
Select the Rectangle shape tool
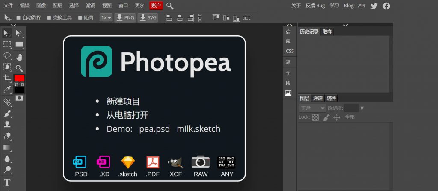(19, 44)
